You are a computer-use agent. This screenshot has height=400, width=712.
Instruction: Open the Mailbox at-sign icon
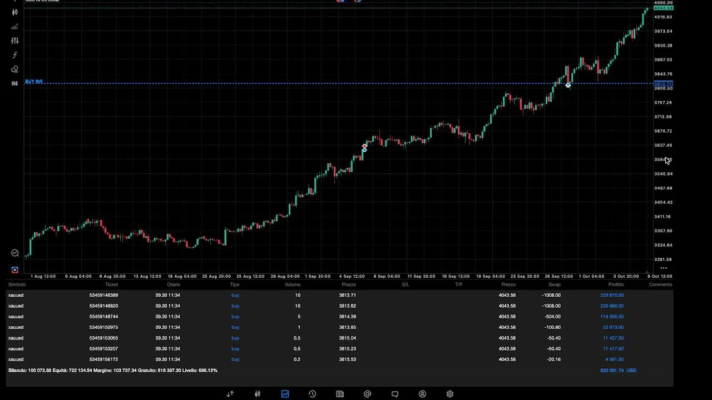[x=367, y=394]
